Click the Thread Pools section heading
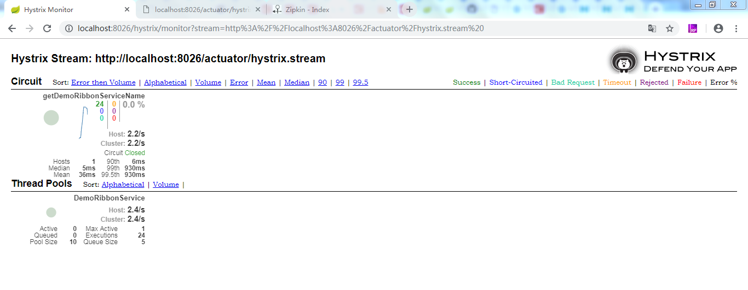This screenshot has height=290, width=748. 42,184
